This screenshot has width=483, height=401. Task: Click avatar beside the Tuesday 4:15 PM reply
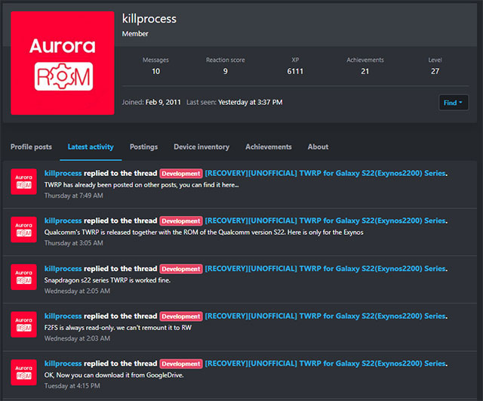coord(23,372)
